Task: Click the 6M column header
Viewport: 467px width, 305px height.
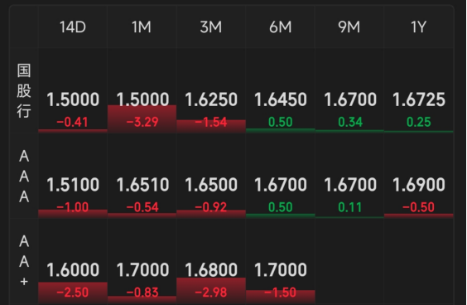Action: click(x=280, y=27)
